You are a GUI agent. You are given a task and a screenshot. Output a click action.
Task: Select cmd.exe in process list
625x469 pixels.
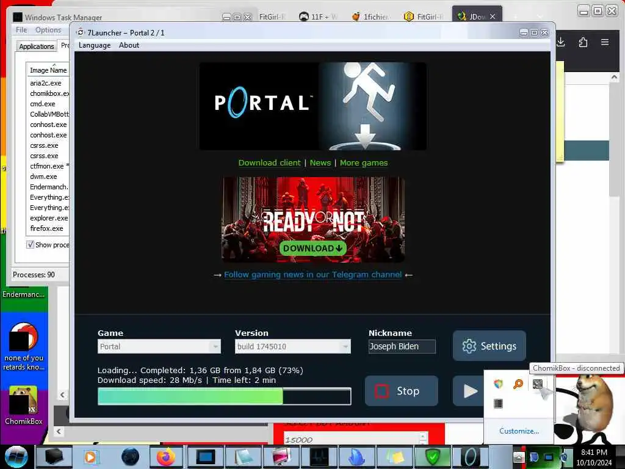click(43, 104)
